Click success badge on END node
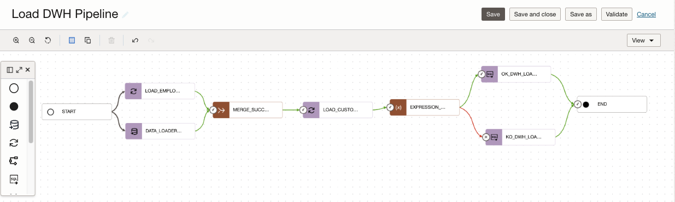Image resolution: width=675 pixels, height=202 pixels. (578, 104)
